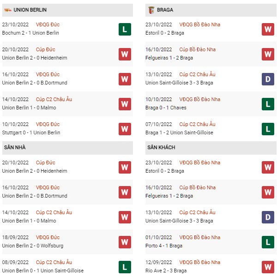Click the Union Berlin club logo
277x277 pixels.
pos(7,10)
